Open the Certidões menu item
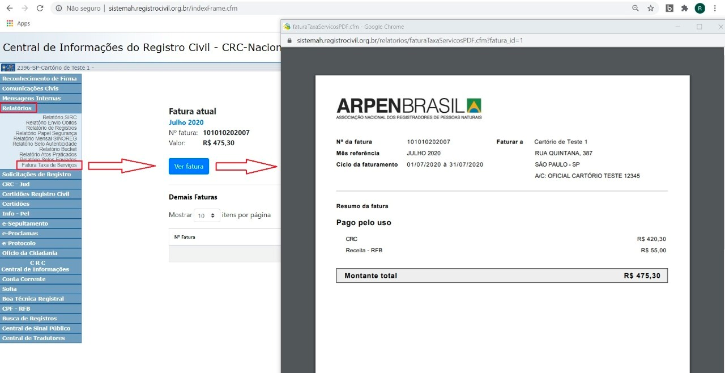Screen dimensions: 725x373 click(41, 204)
